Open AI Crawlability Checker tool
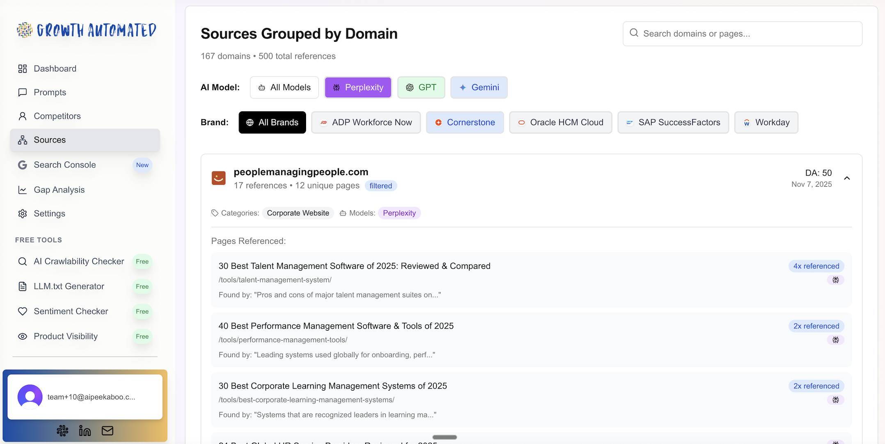This screenshot has width=885, height=444. [x=79, y=261]
